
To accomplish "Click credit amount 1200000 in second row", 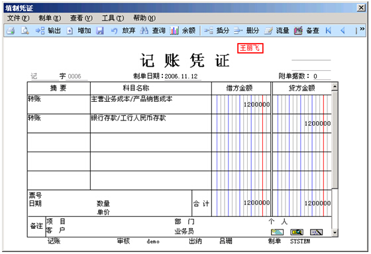I will click(317, 123).
